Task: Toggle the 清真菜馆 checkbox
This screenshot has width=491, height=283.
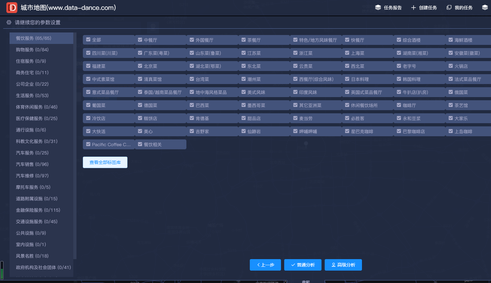Action: point(140,79)
